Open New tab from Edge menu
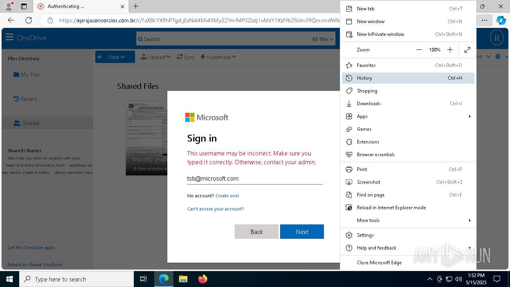 pyautogui.click(x=408, y=9)
